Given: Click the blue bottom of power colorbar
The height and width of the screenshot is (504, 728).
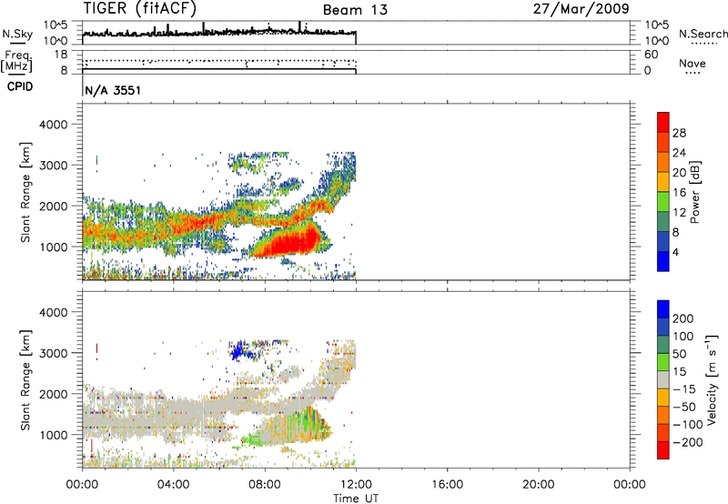Looking at the screenshot, I should pos(663,261).
